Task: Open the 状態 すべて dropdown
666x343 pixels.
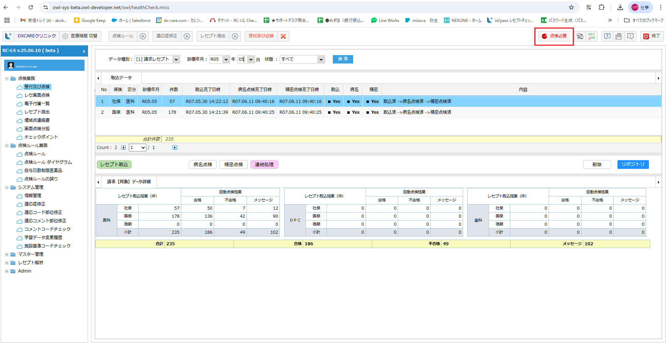Action: pyautogui.click(x=302, y=59)
